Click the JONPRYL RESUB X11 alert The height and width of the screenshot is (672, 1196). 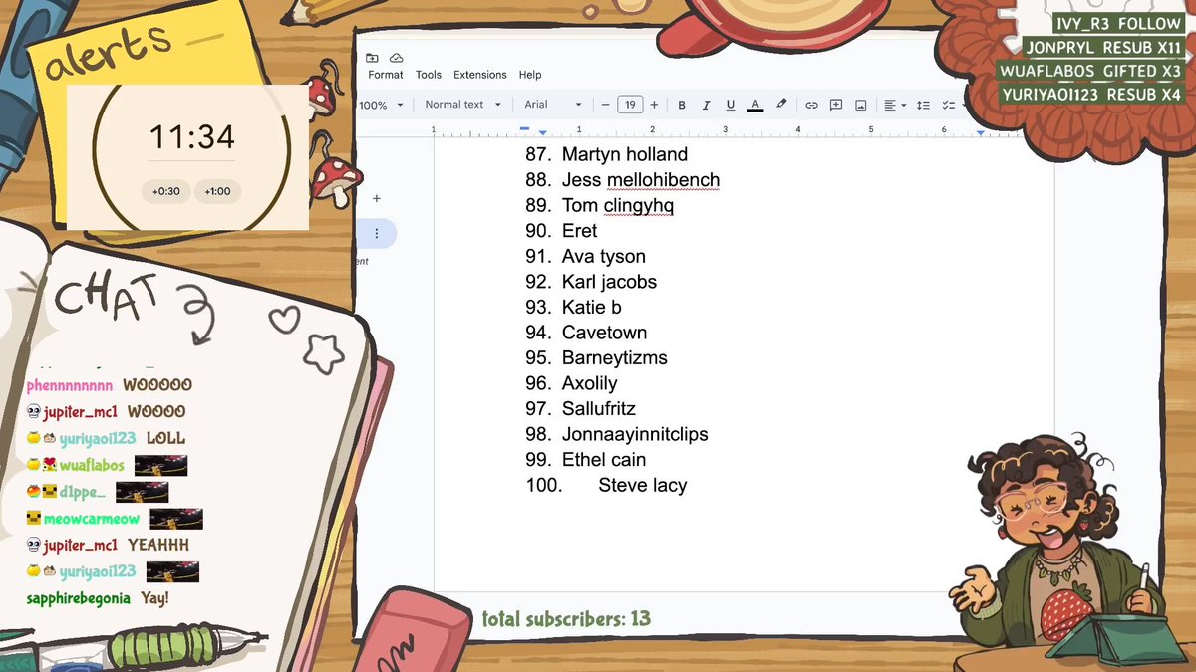click(x=1103, y=47)
